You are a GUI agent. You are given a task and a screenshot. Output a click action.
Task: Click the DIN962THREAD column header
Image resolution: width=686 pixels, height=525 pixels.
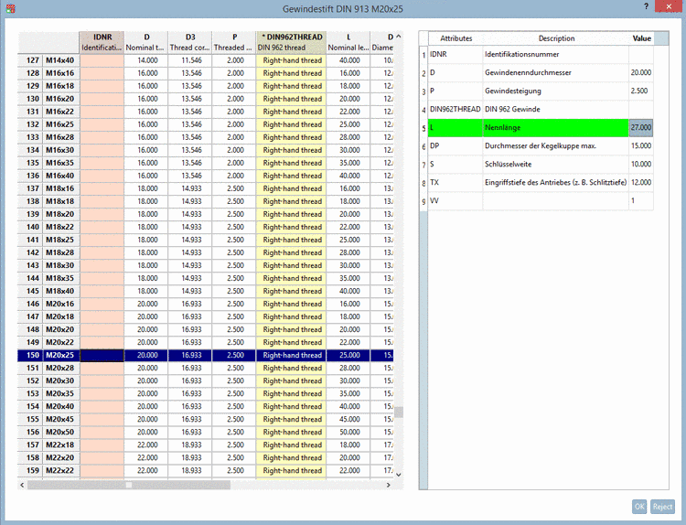(x=291, y=42)
